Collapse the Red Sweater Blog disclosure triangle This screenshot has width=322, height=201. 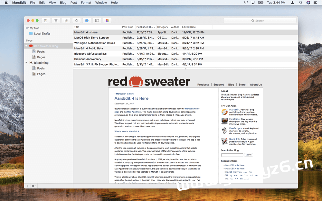coord(26,46)
